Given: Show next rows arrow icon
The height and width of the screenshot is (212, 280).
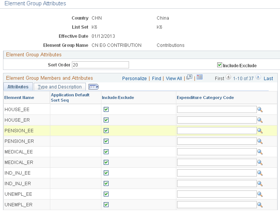Looking at the screenshot, I should pos(258,77).
